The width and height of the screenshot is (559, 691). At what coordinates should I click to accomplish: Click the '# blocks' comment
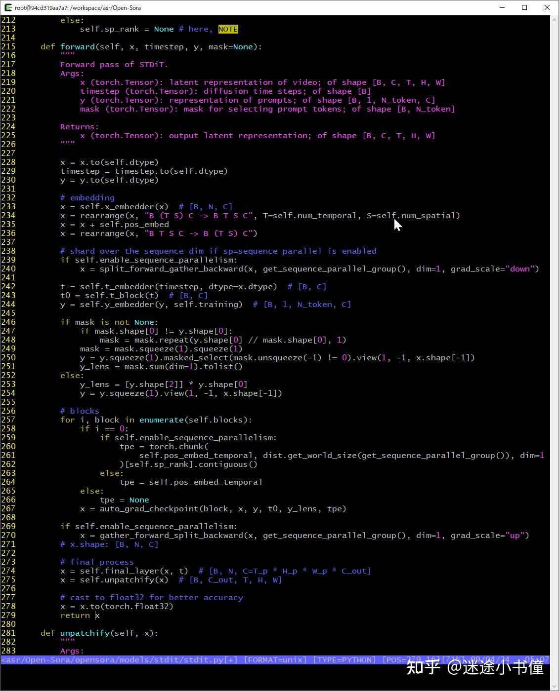pyautogui.click(x=80, y=411)
